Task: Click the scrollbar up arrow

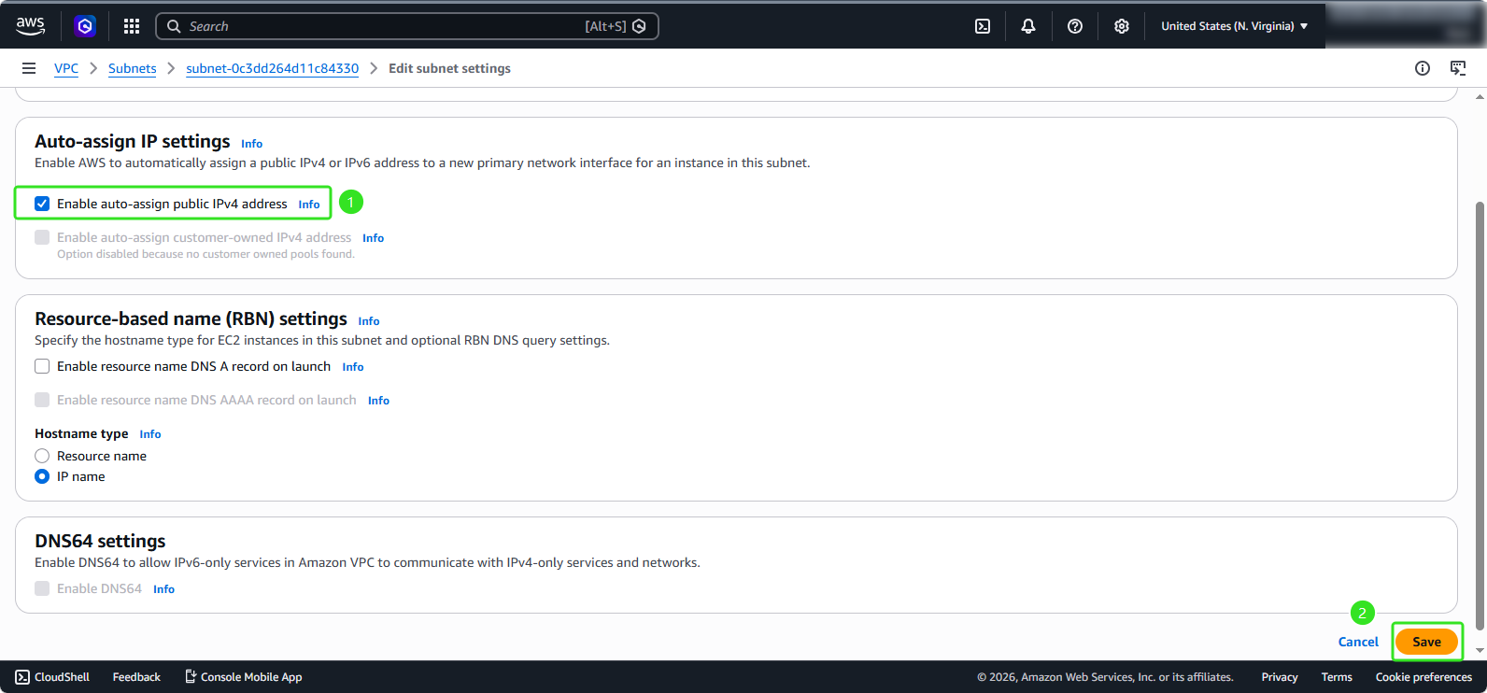Action: click(1480, 96)
